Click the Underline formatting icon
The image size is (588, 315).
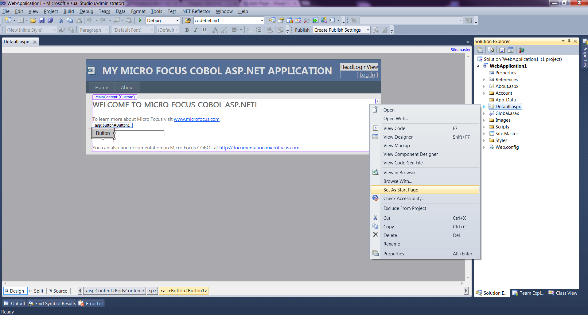tap(204, 30)
